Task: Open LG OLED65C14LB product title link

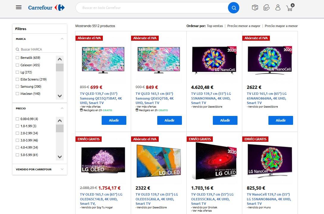Action: [101, 199]
